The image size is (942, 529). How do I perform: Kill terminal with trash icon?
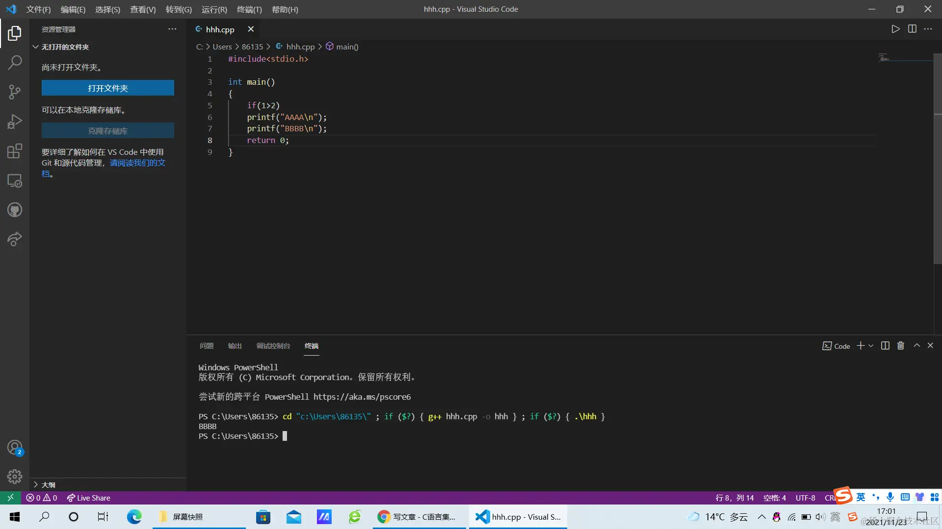pos(901,346)
